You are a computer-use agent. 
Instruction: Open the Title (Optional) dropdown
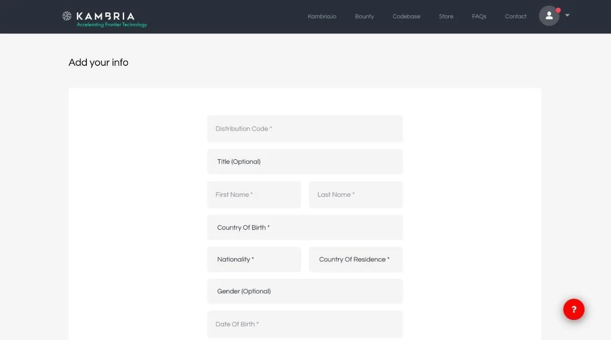coord(305,162)
